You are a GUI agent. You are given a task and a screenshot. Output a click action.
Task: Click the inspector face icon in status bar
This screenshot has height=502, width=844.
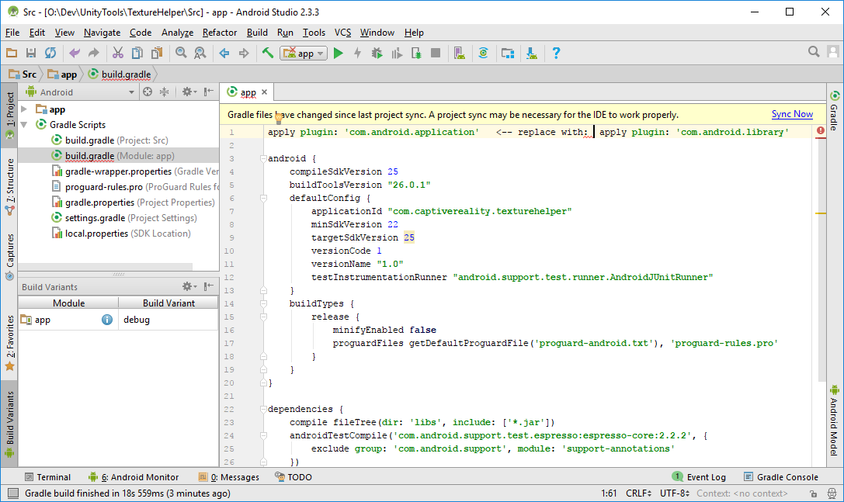tap(832, 493)
